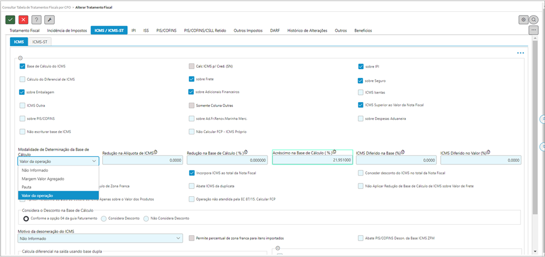Uncheck Base de Cálculo do ICMS
545x257 pixels.
pos(22,66)
